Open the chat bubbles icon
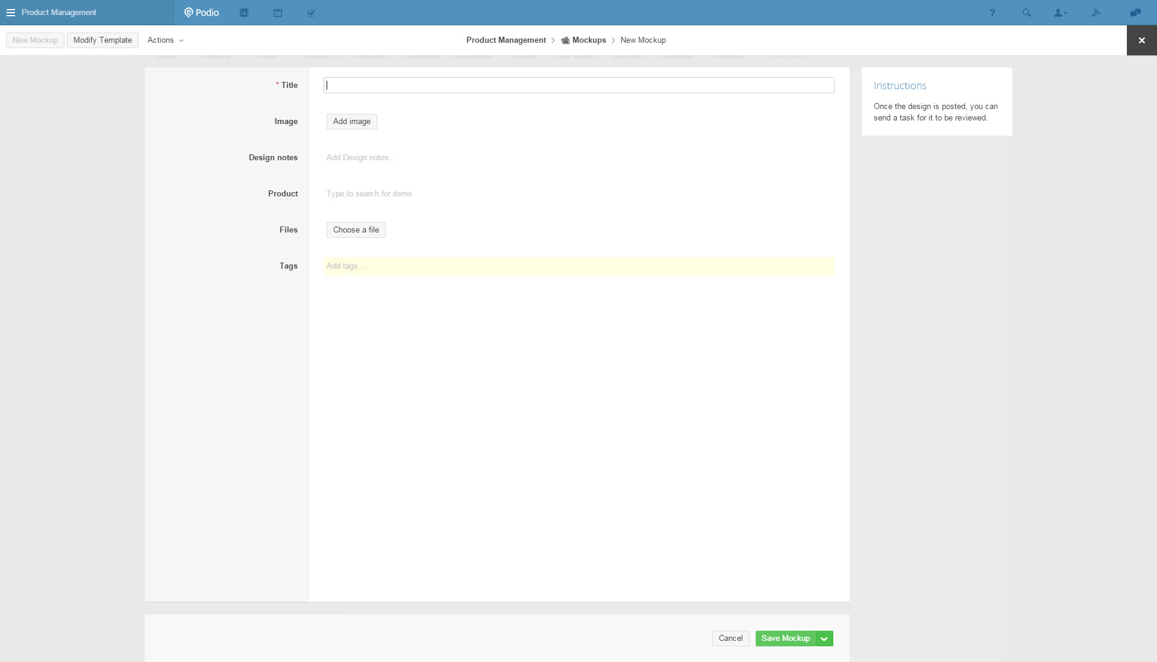 1135,13
